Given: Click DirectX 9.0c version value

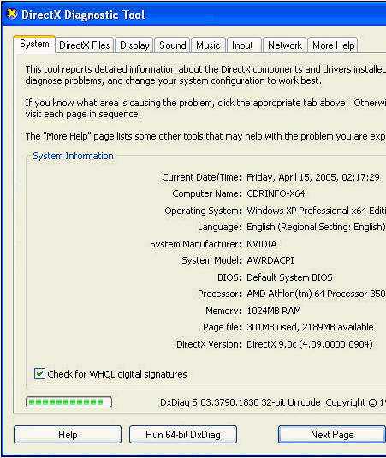Looking at the screenshot, I should (310, 344).
